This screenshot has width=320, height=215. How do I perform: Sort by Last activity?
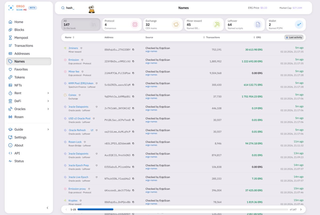[294, 37]
